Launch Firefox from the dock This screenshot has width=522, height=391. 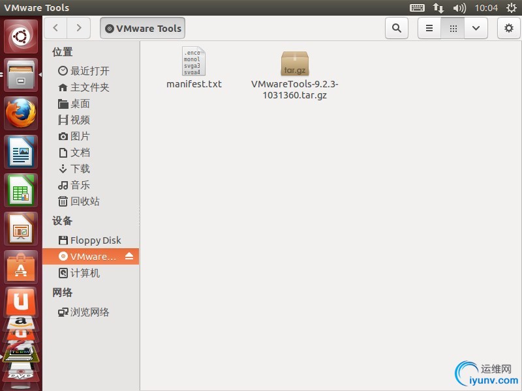click(21, 113)
